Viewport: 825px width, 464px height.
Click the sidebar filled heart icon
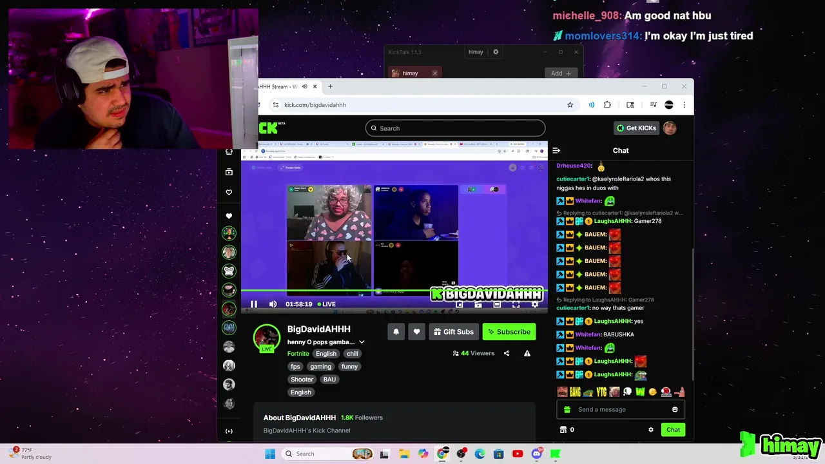[x=229, y=216]
